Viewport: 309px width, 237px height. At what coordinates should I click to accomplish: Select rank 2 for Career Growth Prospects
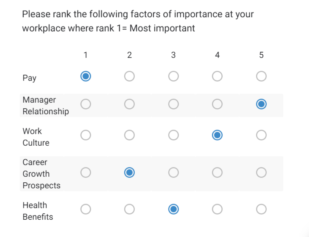[x=129, y=173]
